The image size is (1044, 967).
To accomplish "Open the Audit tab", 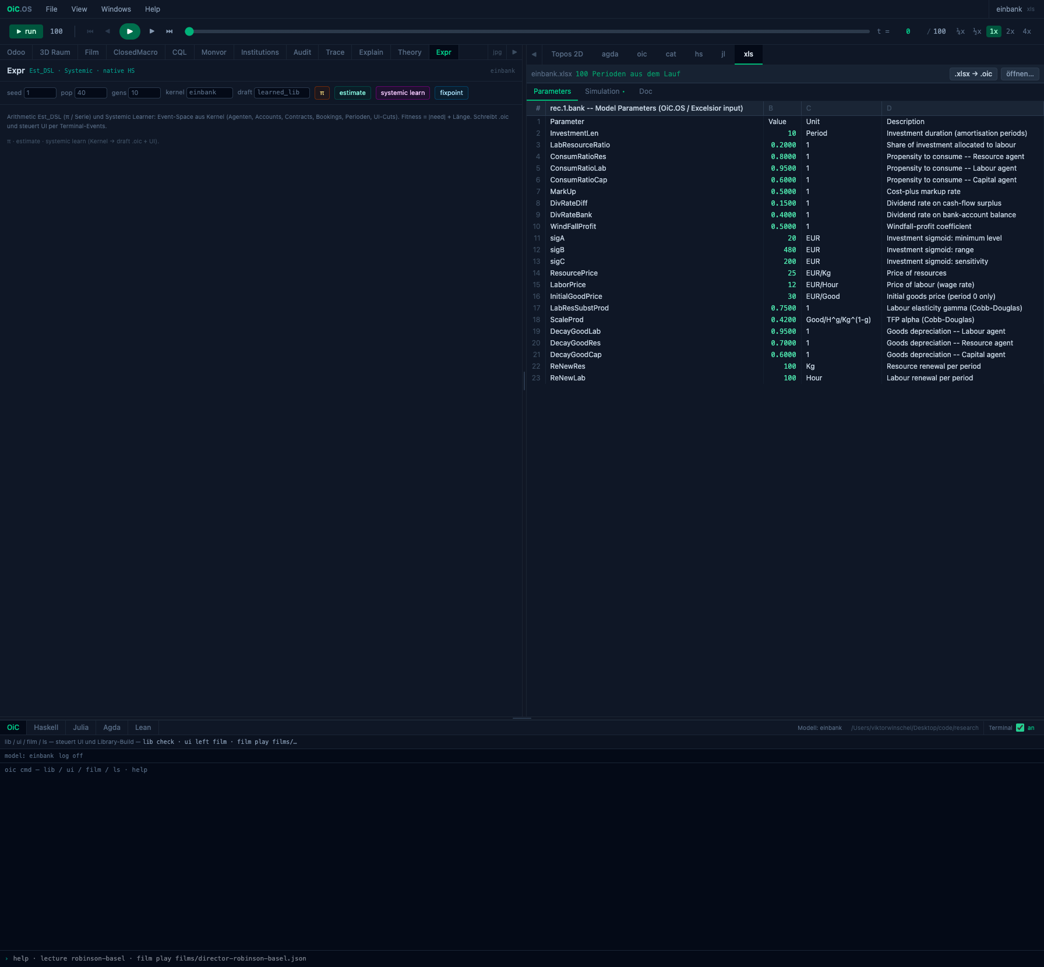I will [x=302, y=52].
